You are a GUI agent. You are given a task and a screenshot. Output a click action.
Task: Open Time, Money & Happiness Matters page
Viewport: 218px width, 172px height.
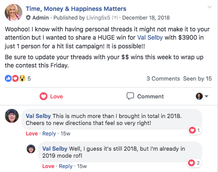pyautogui.click(x=76, y=9)
